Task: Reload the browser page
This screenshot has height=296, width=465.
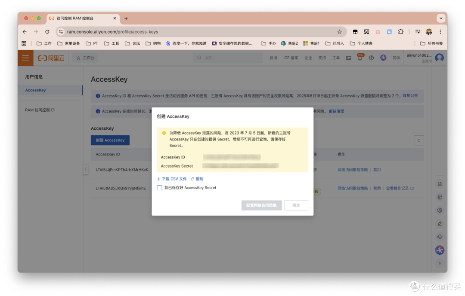Action: tap(47, 32)
